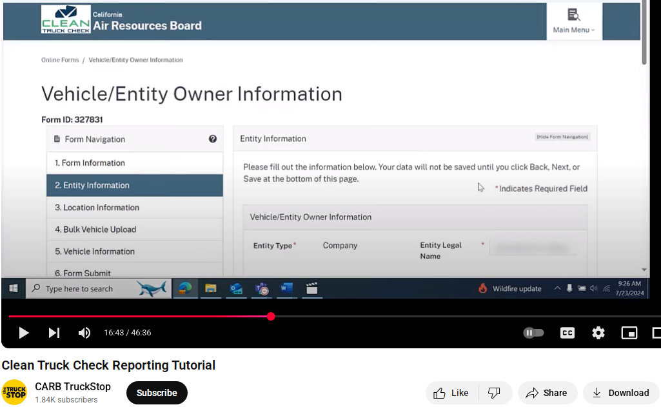The height and width of the screenshot is (407, 661).
Task: Open video settings gear
Action: coord(598,333)
